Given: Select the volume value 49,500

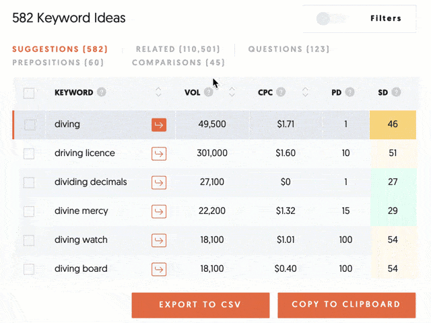Looking at the screenshot, I should [x=212, y=124].
